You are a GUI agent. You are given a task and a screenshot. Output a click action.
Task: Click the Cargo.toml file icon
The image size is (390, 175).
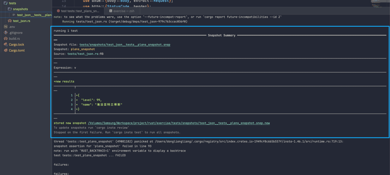5,50
